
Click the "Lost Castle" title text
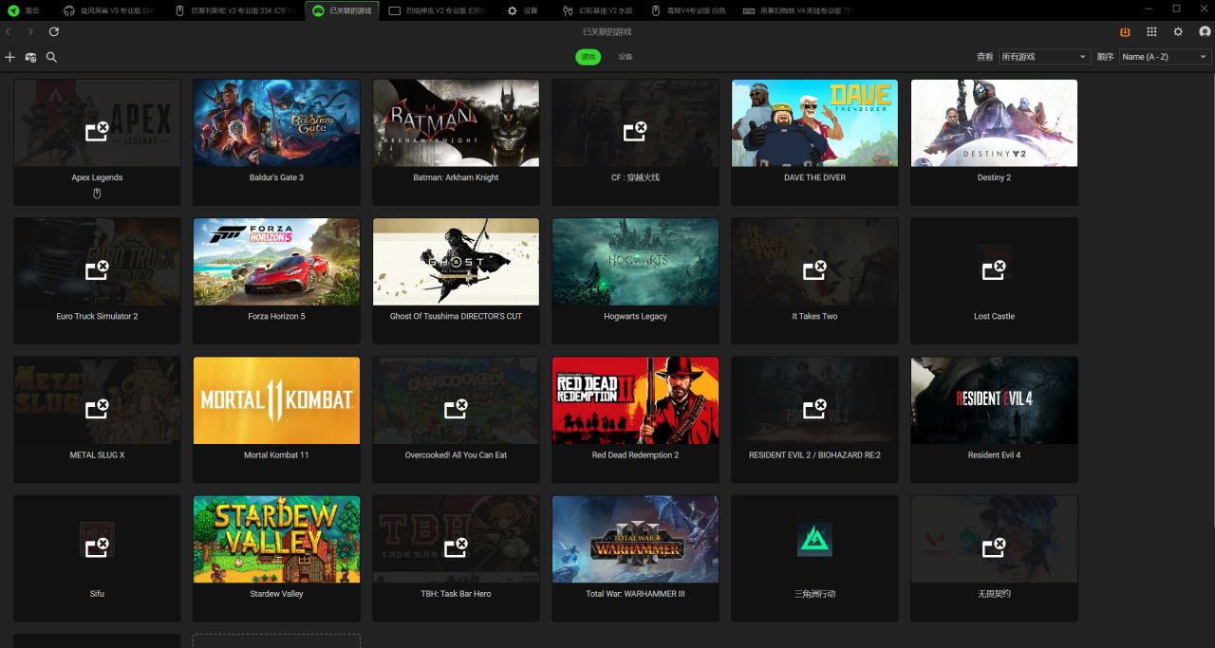[994, 316]
